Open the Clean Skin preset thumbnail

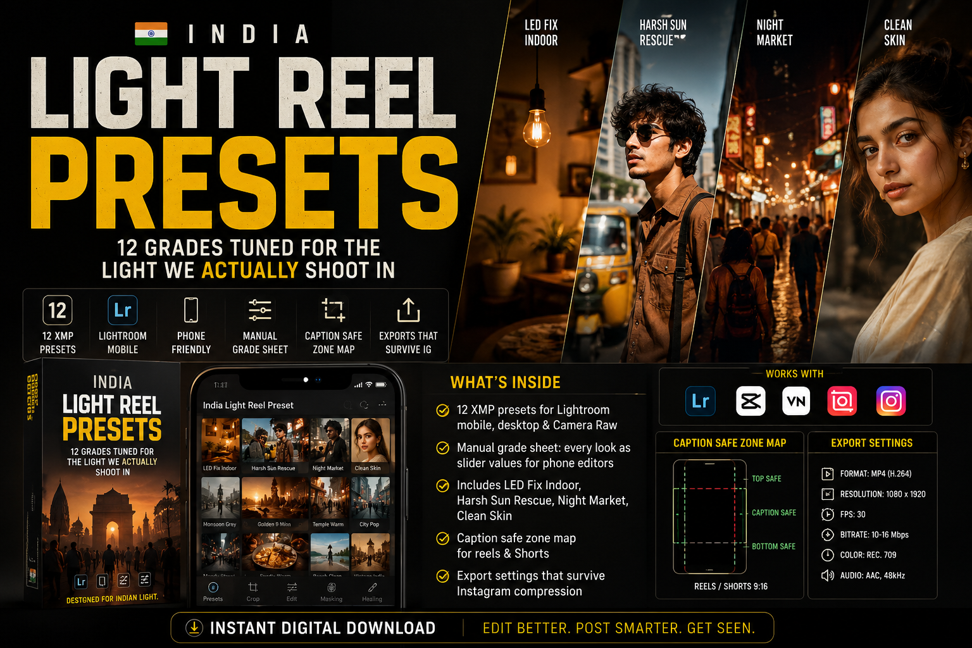pyautogui.click(x=371, y=445)
